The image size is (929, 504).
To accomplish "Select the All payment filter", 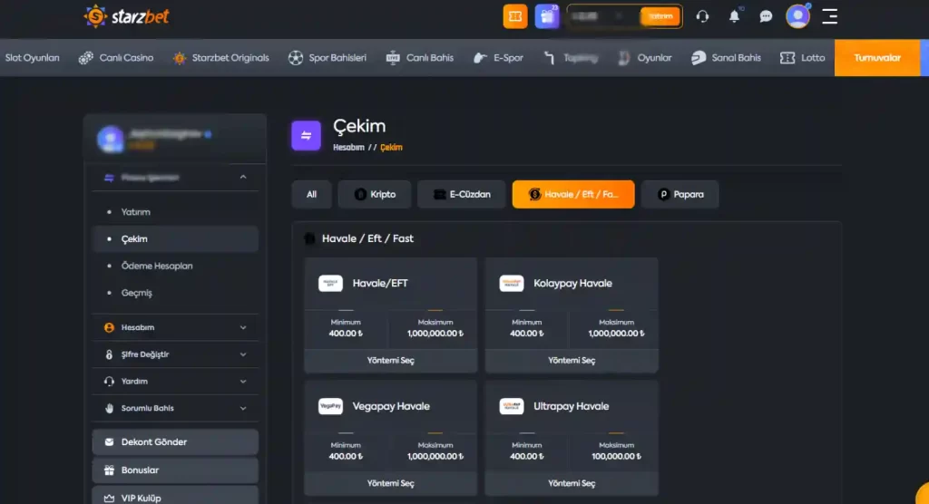I will [312, 194].
